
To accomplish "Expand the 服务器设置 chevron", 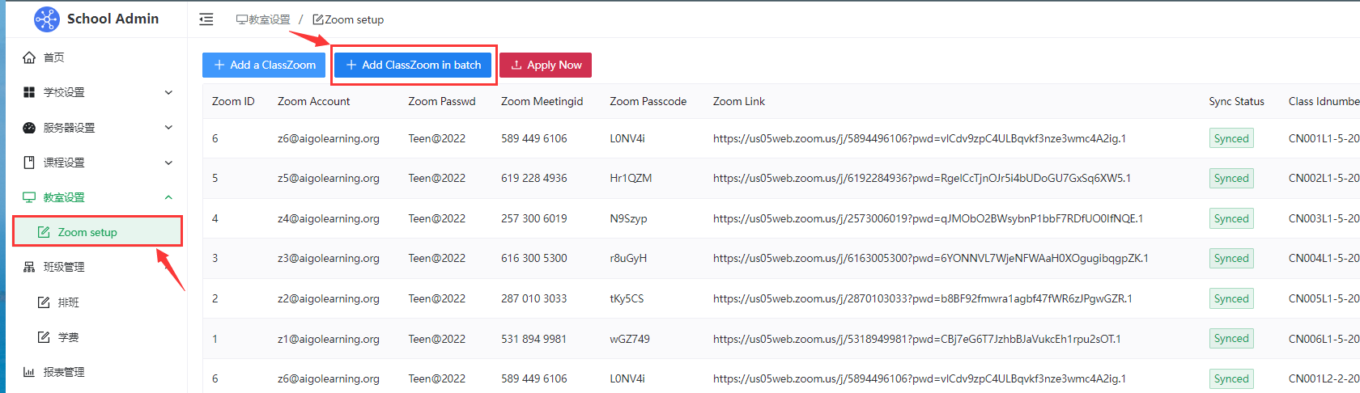I will [168, 128].
